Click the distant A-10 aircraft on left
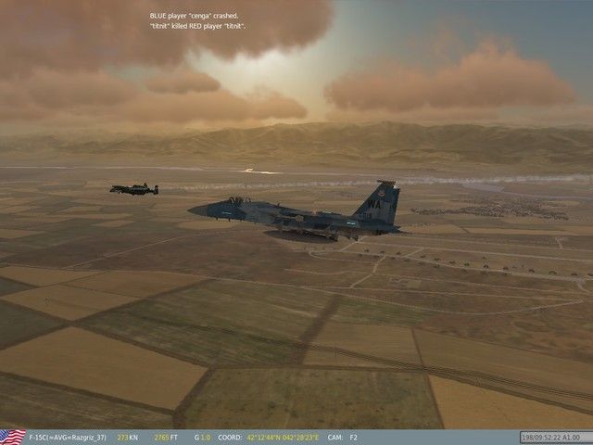The width and height of the screenshot is (593, 445). [x=133, y=189]
